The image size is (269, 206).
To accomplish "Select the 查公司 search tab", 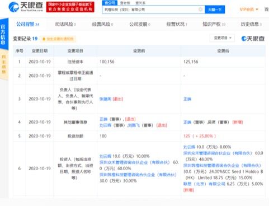I will 110,3.
